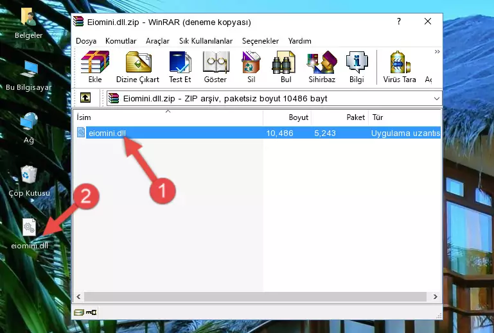The height and width of the screenshot is (333, 494).
Task: Run Test Et on the archive
Action: pyautogui.click(x=180, y=67)
